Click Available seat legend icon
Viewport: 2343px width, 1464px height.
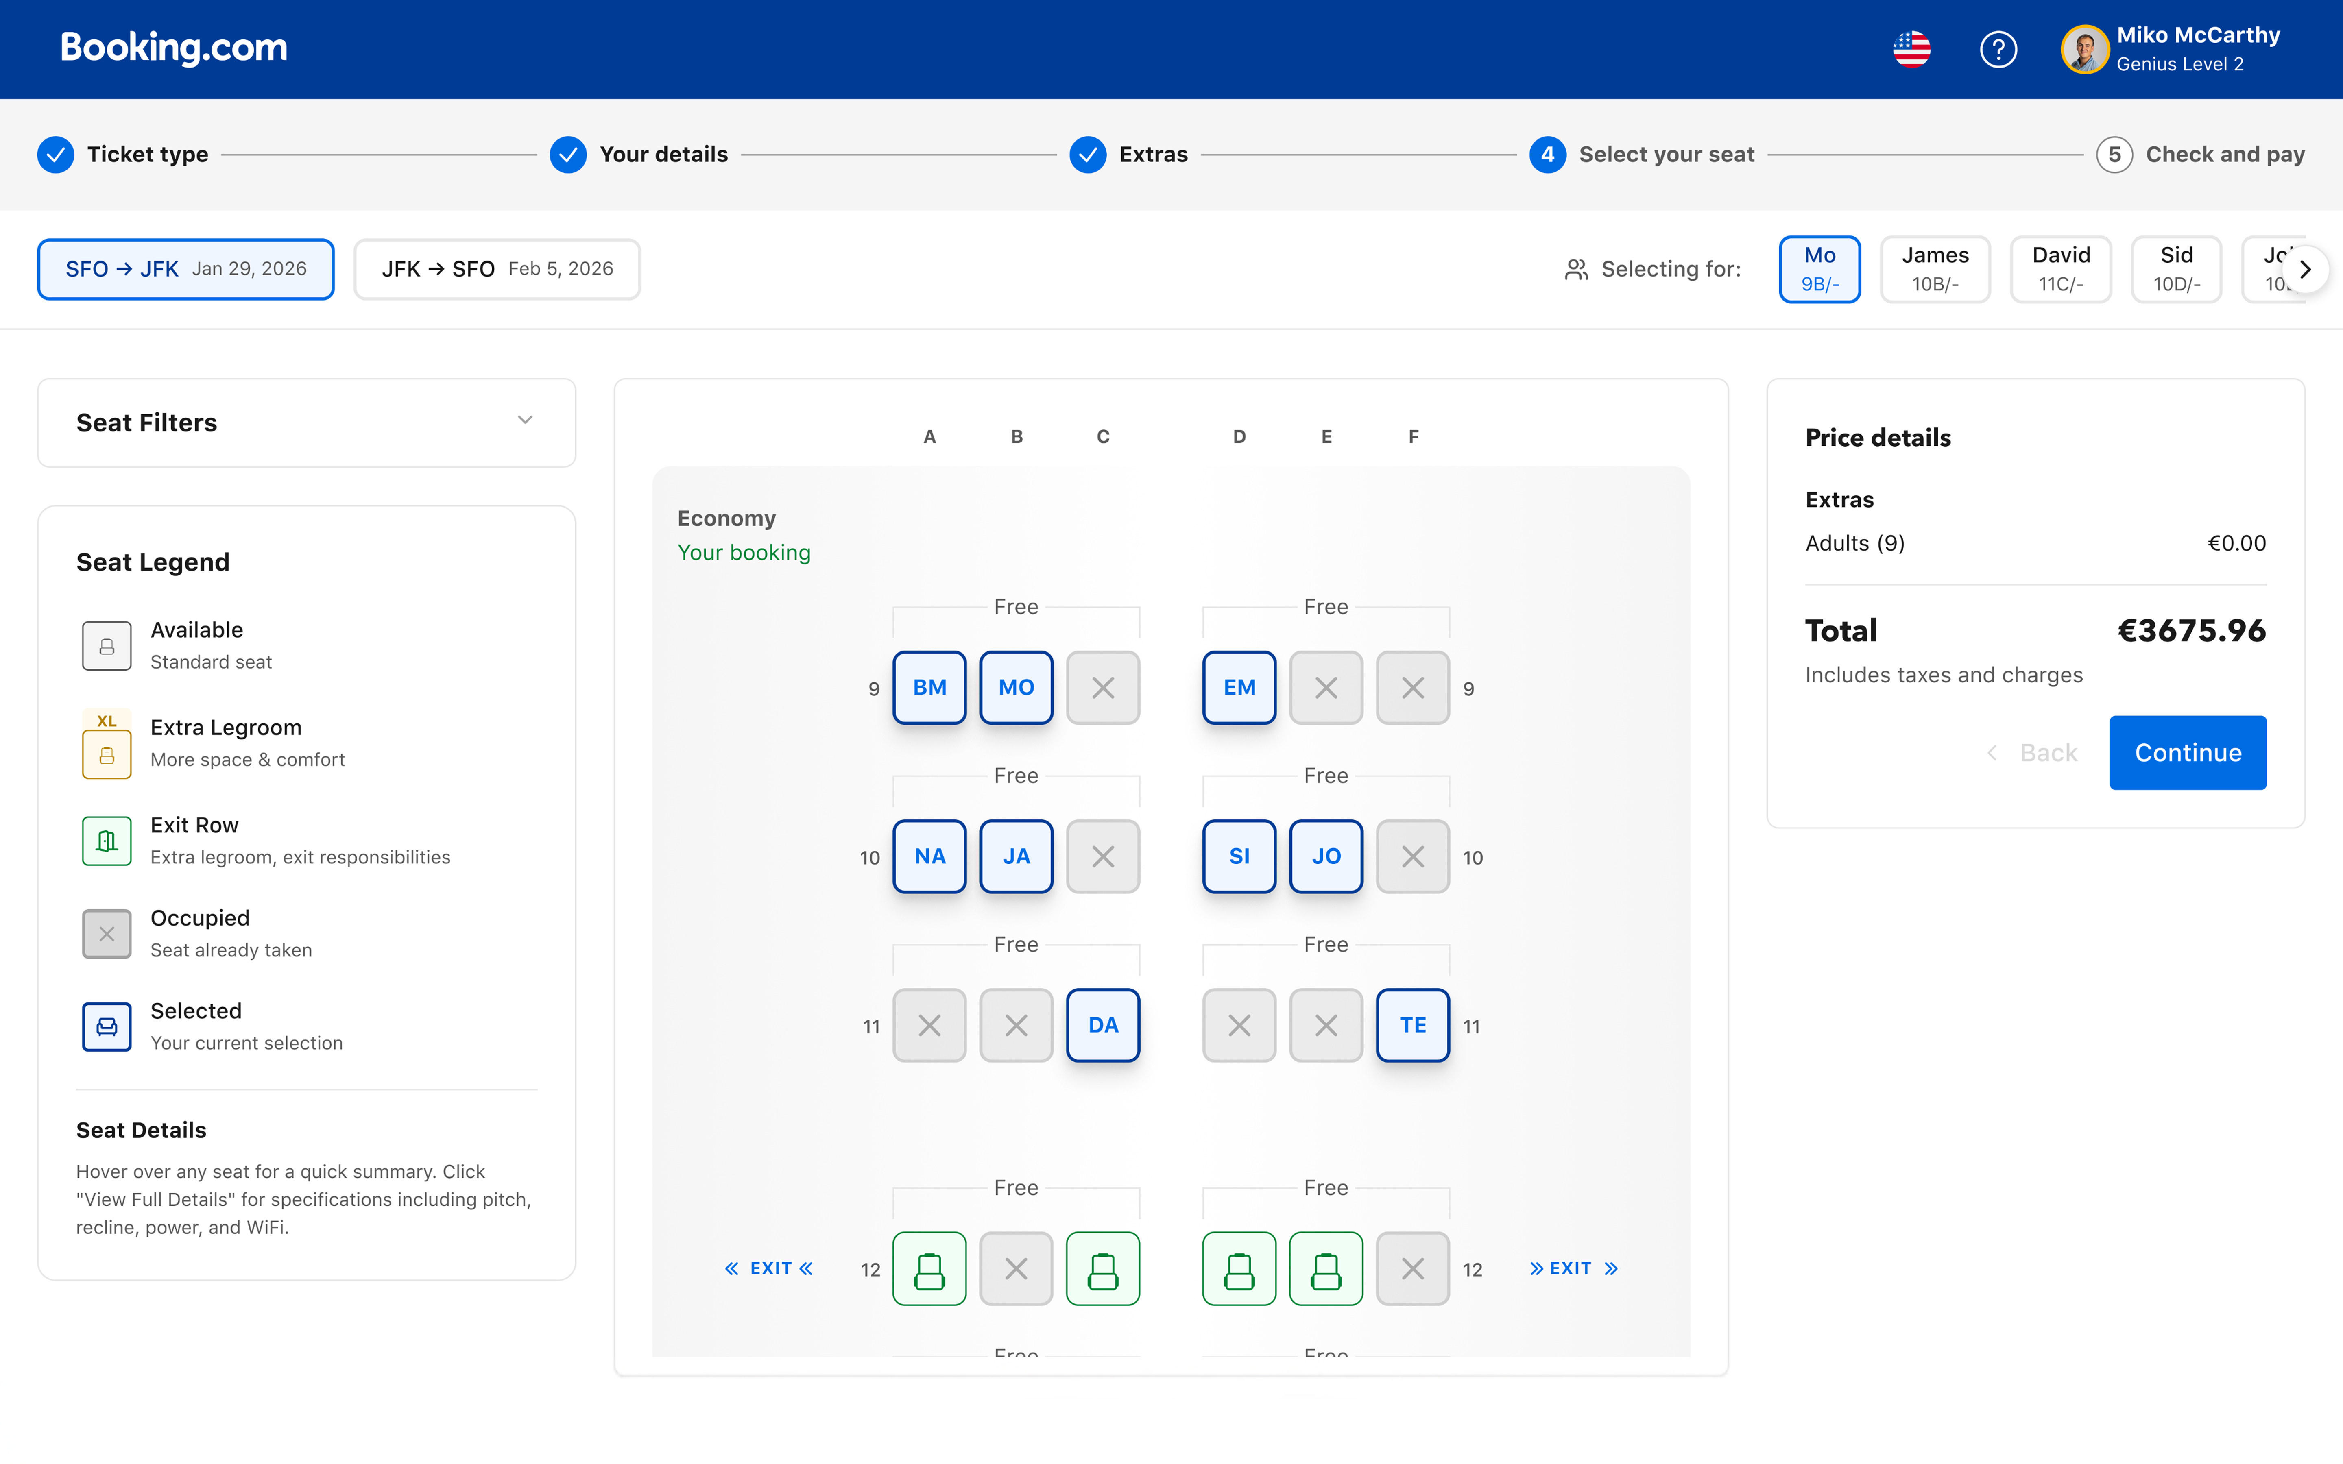pyautogui.click(x=107, y=646)
